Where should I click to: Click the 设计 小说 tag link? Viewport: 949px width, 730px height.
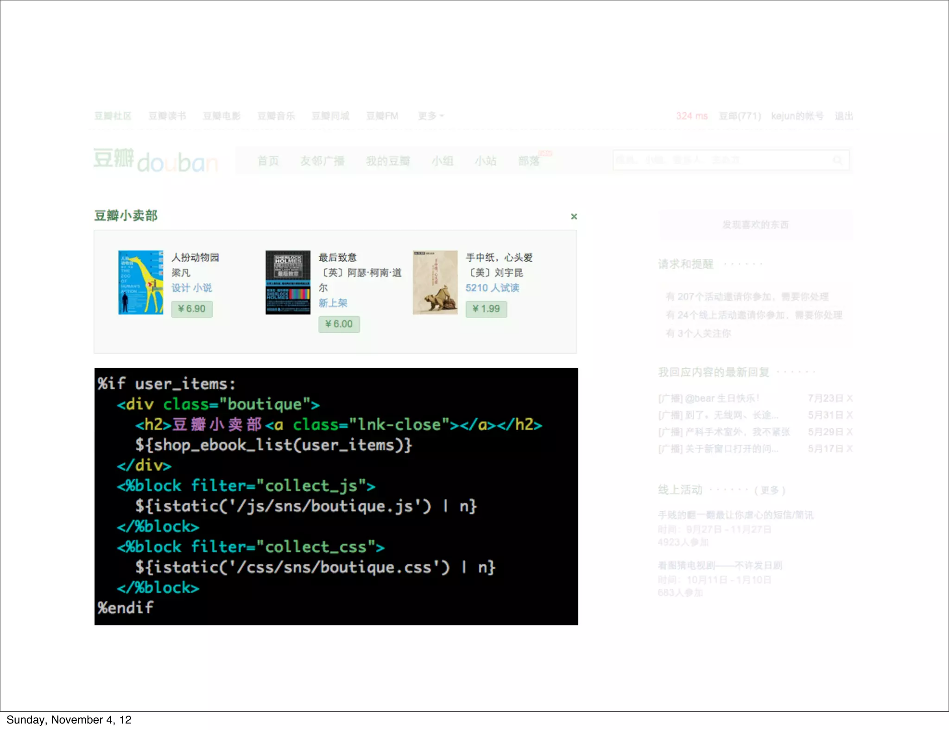pos(192,288)
